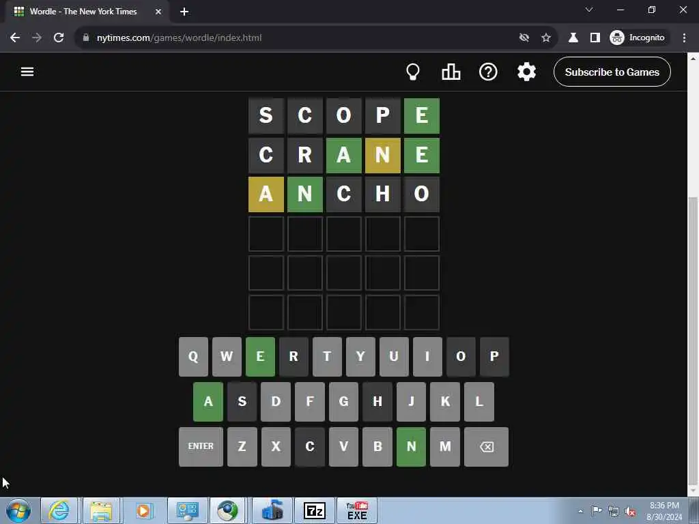Screen dimensions: 699x524
Task: Tap the R key
Action: pos(294,356)
